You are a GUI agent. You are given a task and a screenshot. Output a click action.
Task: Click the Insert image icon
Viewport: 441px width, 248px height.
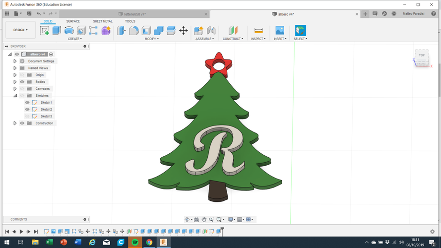coord(280,30)
